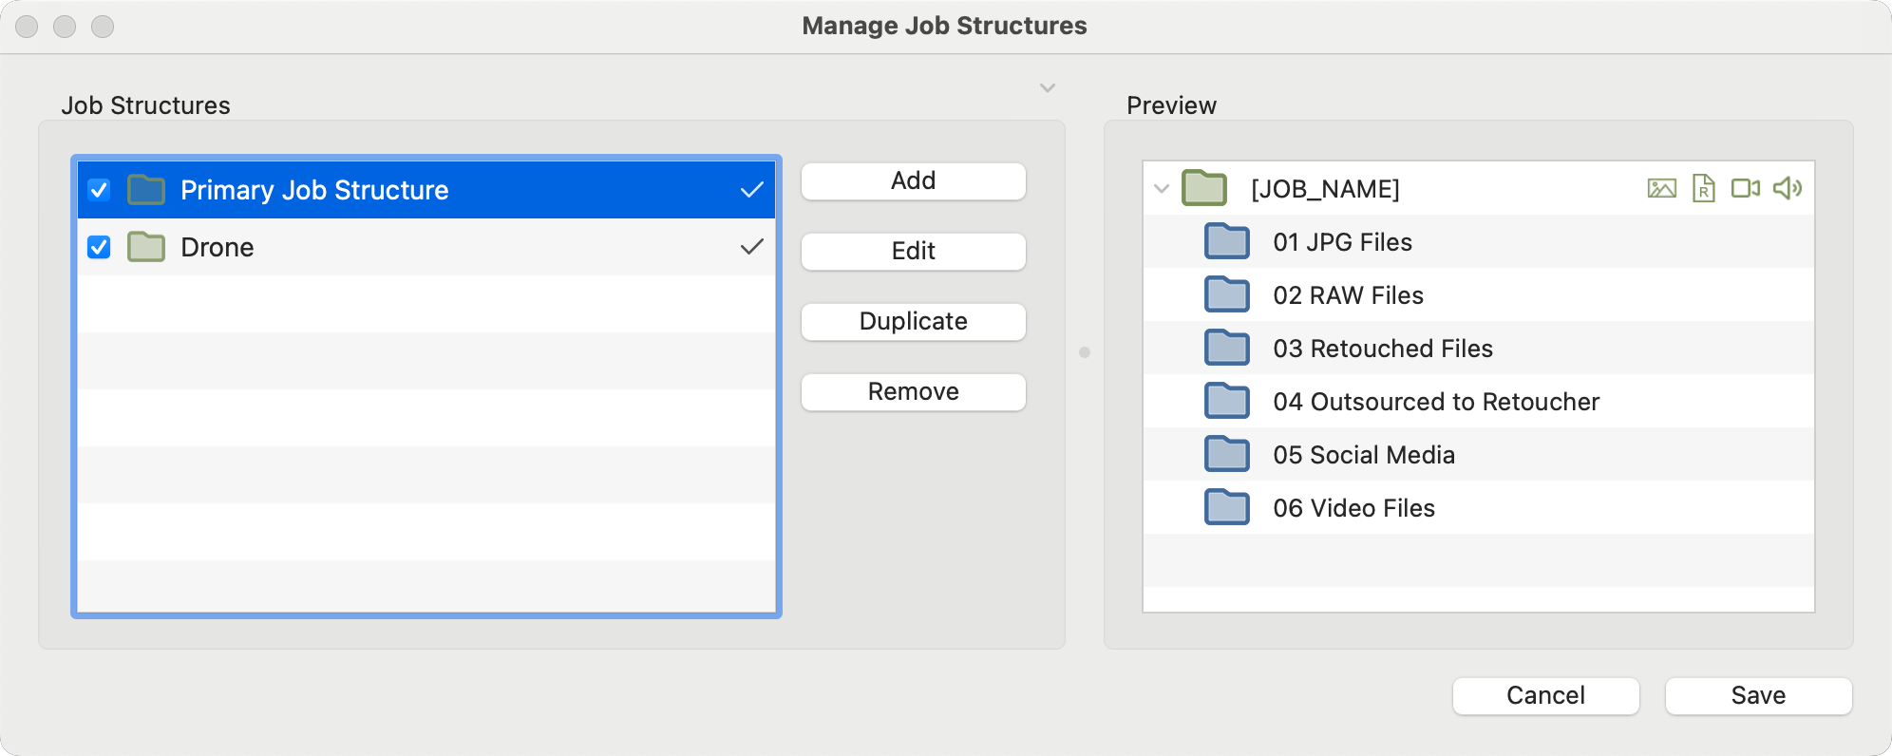Uncheck the Primary Job Structure checkbox
Image resolution: width=1892 pixels, height=756 pixels.
[99, 190]
